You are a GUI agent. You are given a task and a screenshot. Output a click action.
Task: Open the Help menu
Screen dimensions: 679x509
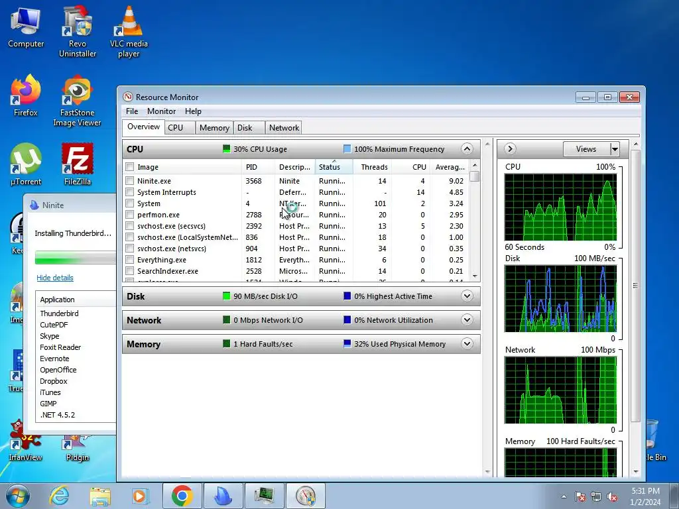coord(193,111)
